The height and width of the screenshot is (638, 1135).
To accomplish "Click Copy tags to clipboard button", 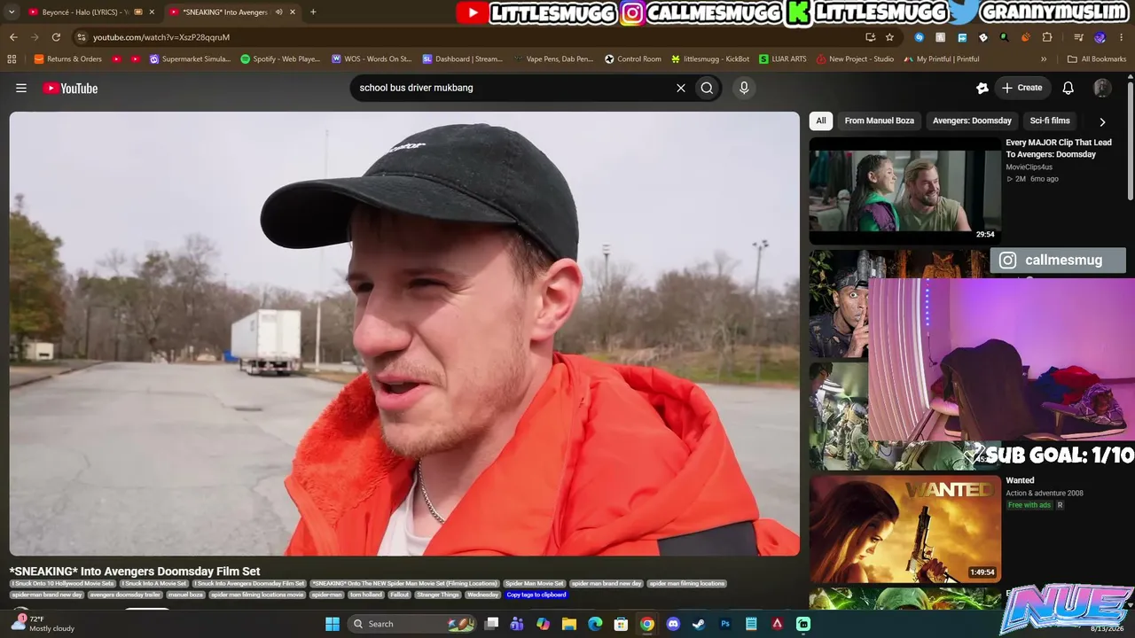I will pyautogui.click(x=536, y=595).
